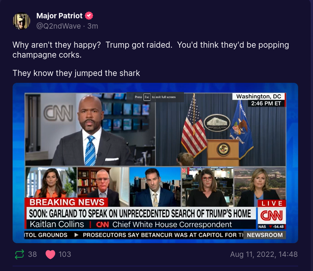View the 103 likes count
The image size is (313, 271).
pos(65,254)
